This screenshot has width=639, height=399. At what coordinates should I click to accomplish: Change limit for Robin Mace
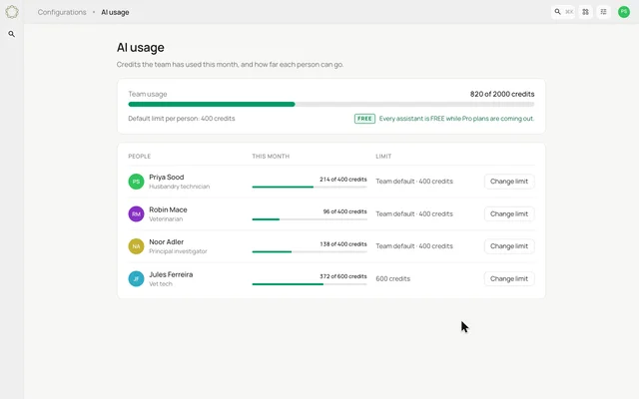click(509, 213)
